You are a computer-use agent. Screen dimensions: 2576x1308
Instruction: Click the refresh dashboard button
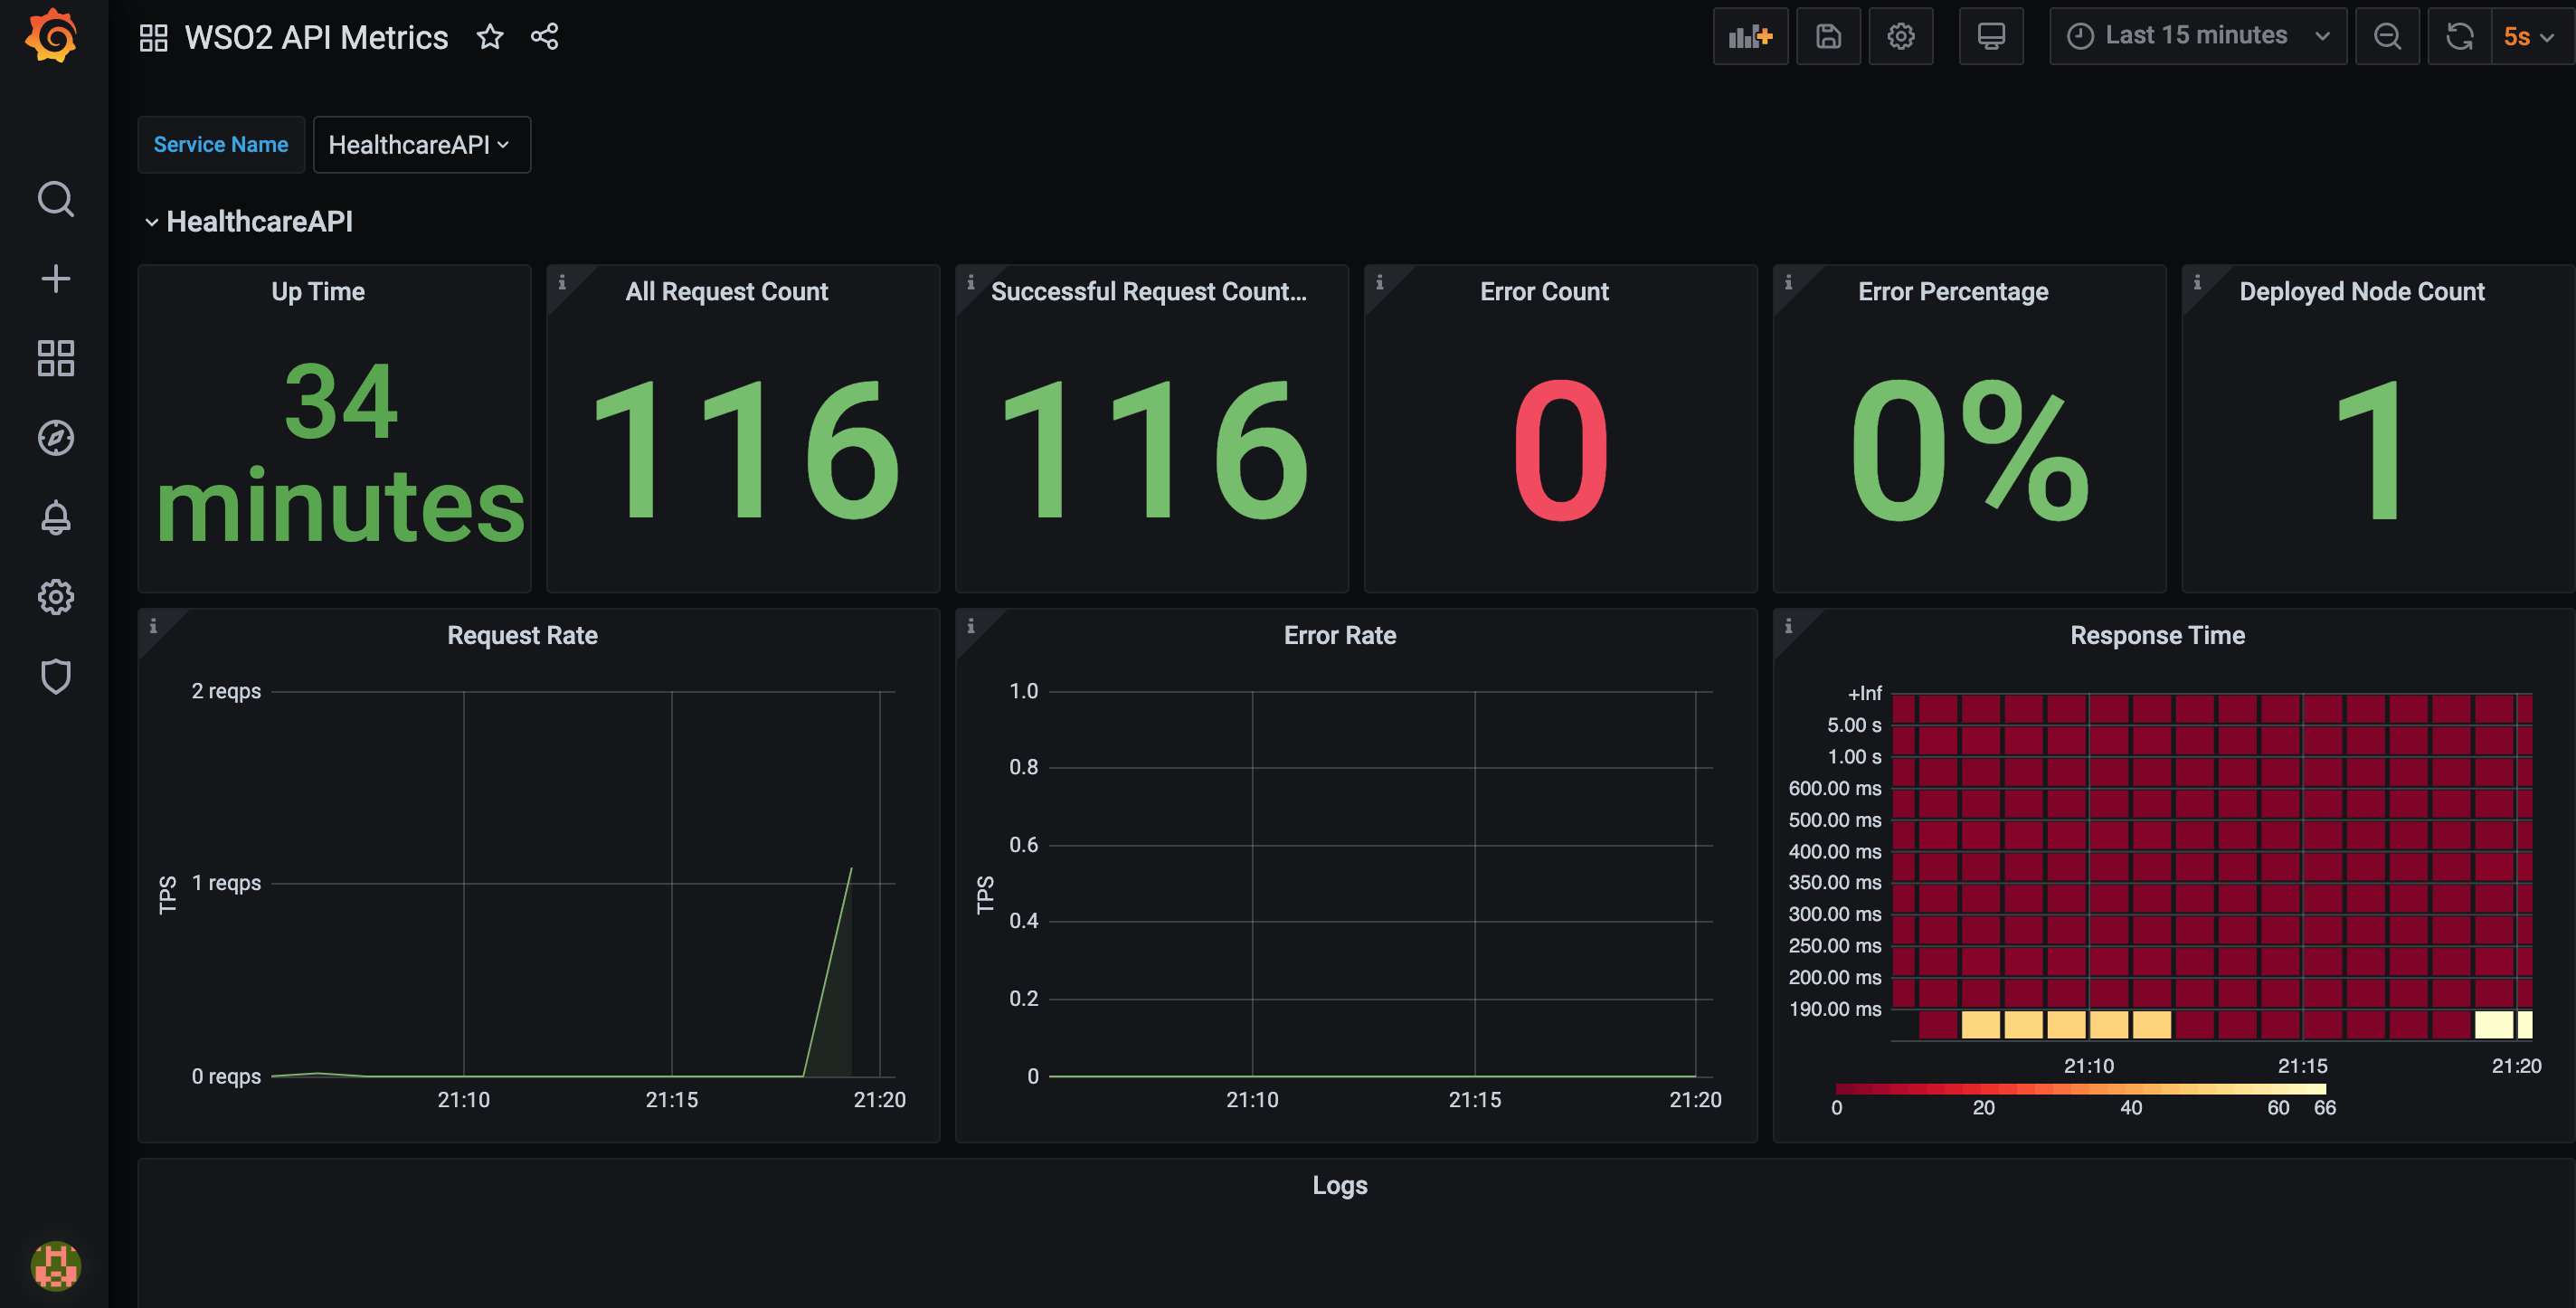pyautogui.click(x=2459, y=37)
